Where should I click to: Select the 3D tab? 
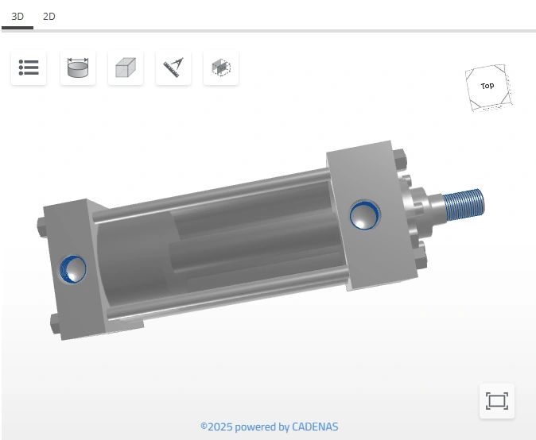[17, 16]
